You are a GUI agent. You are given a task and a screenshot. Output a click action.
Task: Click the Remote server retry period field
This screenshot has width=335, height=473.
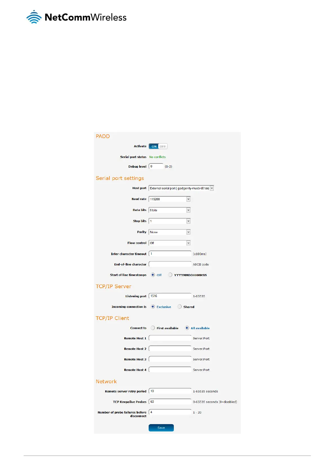point(170,391)
